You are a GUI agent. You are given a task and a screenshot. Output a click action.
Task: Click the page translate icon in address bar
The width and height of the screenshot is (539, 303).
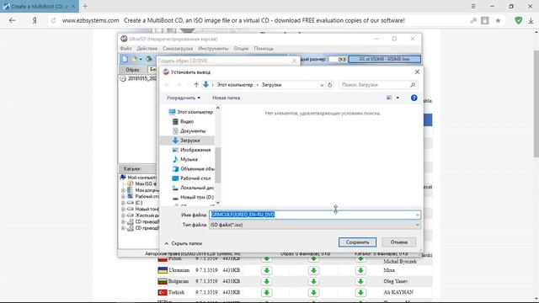point(473,20)
